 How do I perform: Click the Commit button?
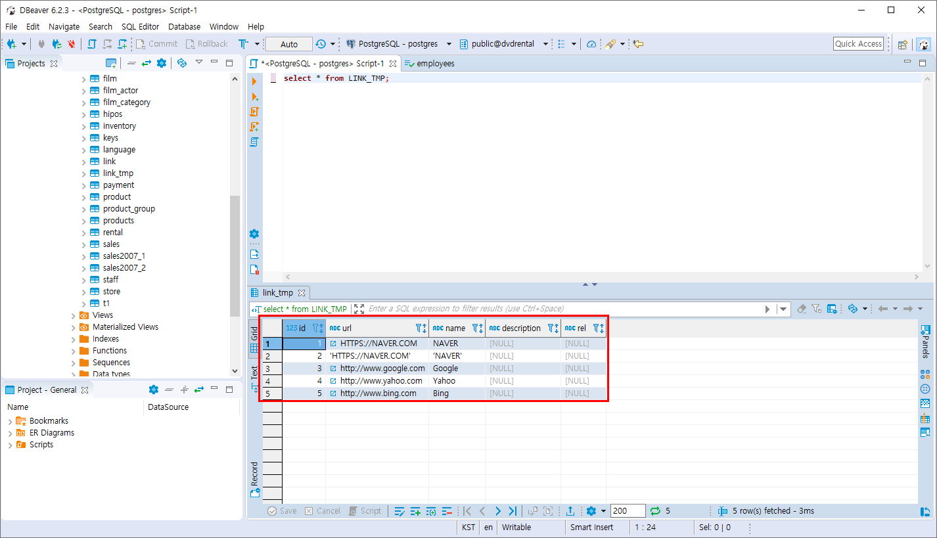coord(157,44)
